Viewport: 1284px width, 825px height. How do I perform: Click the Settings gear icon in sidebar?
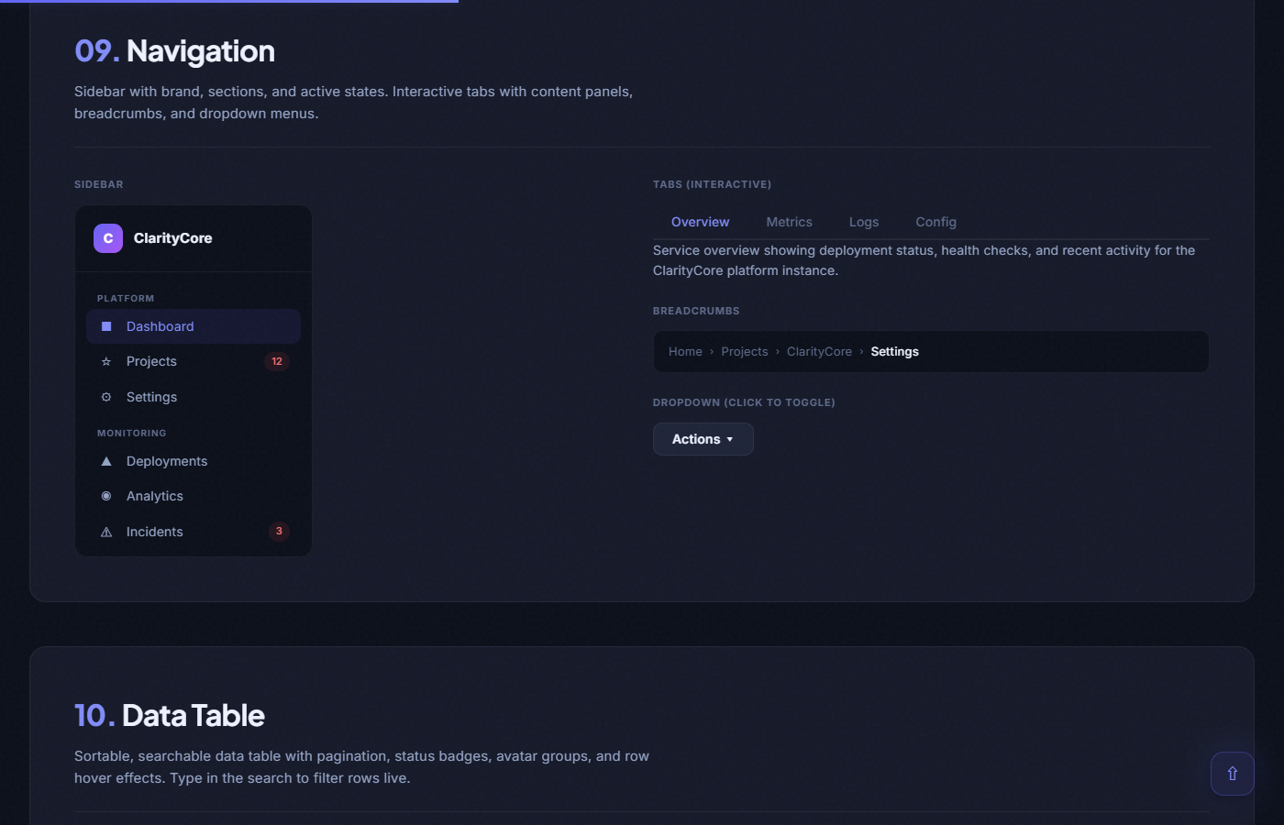click(x=106, y=397)
